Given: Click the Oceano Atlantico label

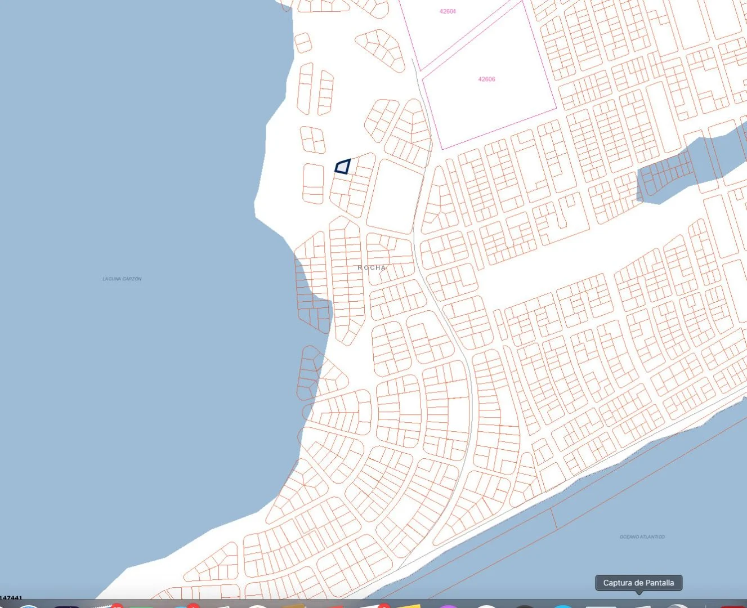Looking at the screenshot, I should 642,537.
